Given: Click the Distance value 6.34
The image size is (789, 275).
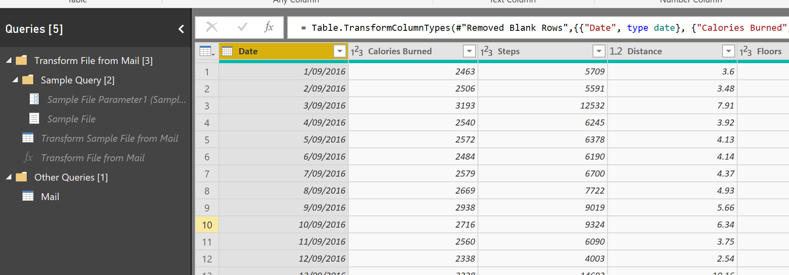Looking at the screenshot, I should pyautogui.click(x=672, y=225).
